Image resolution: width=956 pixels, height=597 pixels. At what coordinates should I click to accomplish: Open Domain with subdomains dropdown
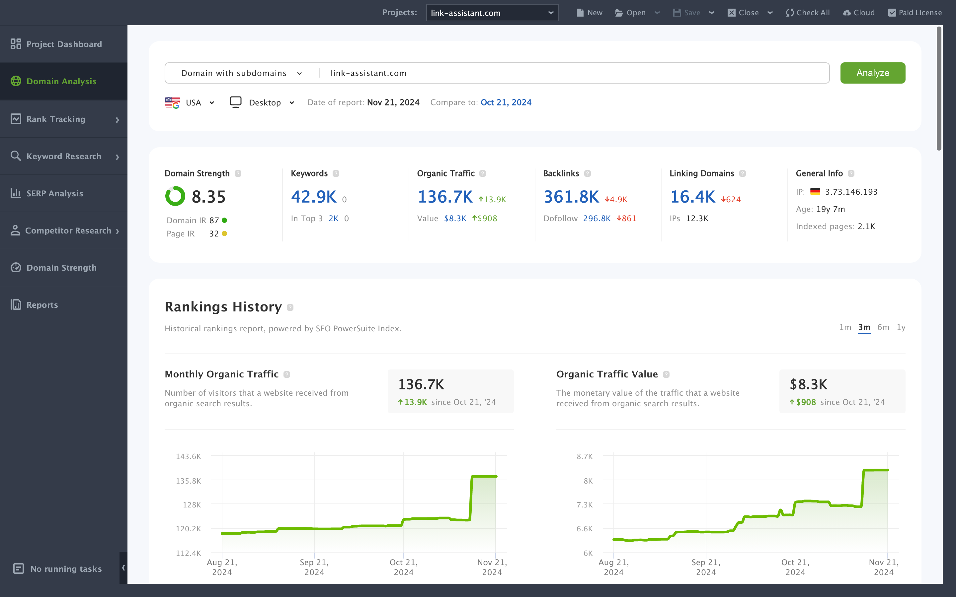click(242, 73)
